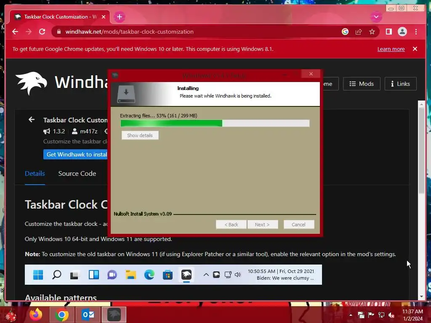Viewport: 431px width, 323px height.
Task: Switch to the Details tab
Action: 35,174
